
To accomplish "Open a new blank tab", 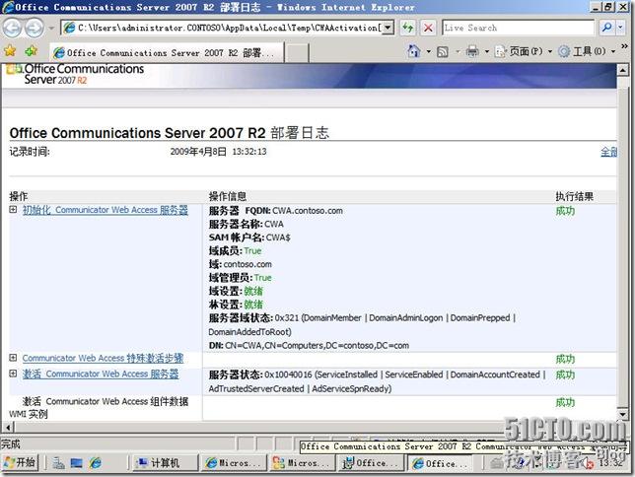I will click(297, 53).
